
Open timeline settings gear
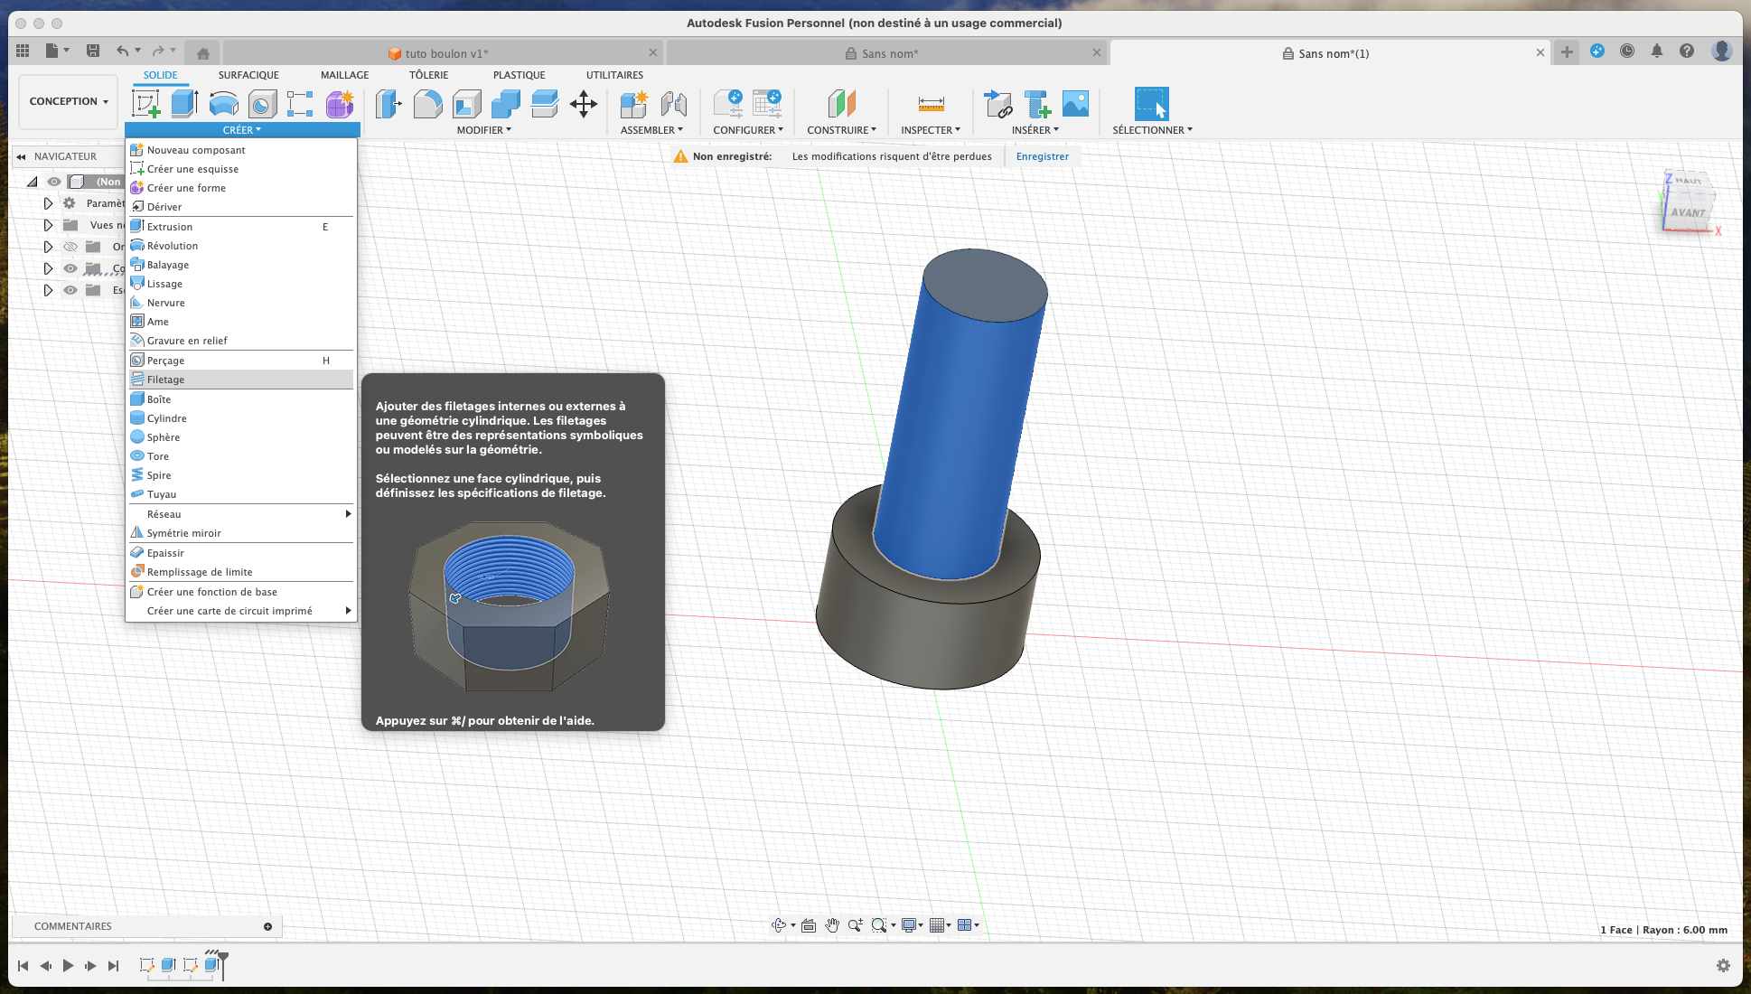point(1723,966)
